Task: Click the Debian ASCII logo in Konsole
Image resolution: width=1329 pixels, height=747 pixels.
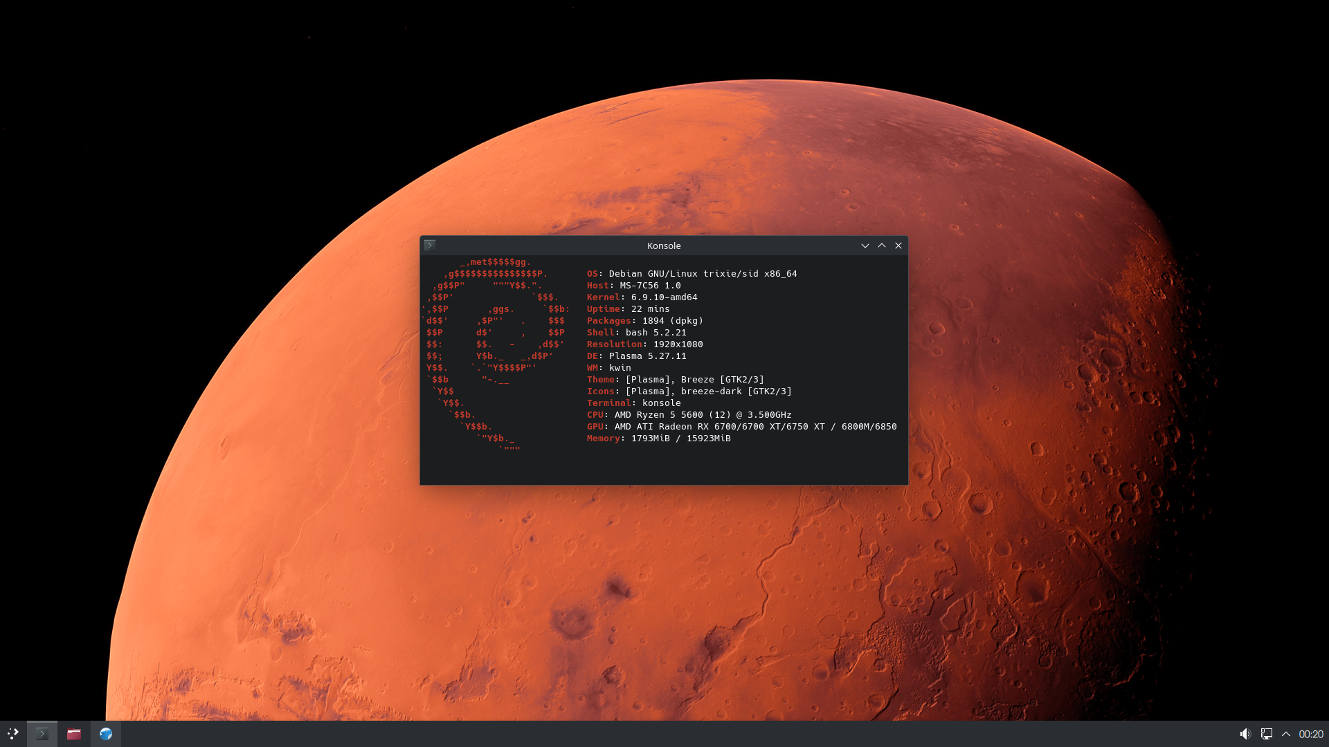Action: 495,356
